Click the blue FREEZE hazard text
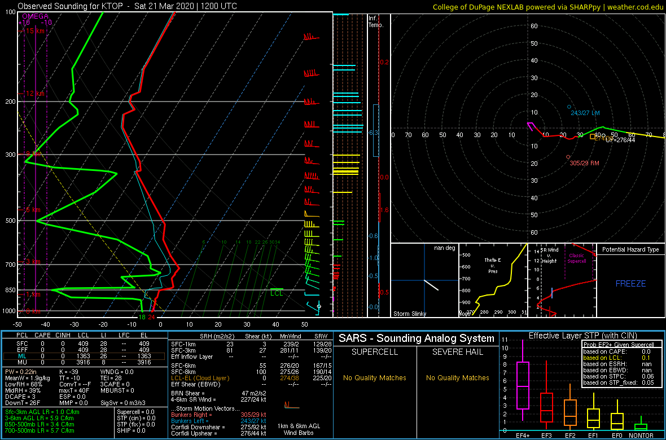The height and width of the screenshot is (440, 666). [x=630, y=283]
